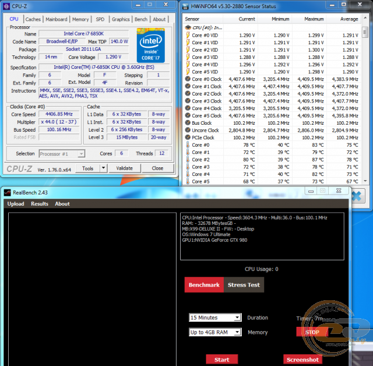Click the Screenshot button
The width and height of the screenshot is (373, 366).
pos(302,360)
